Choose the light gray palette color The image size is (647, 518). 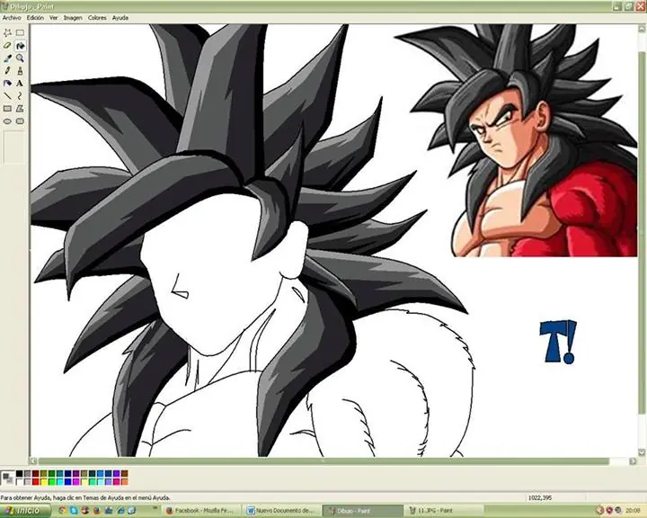[27, 482]
